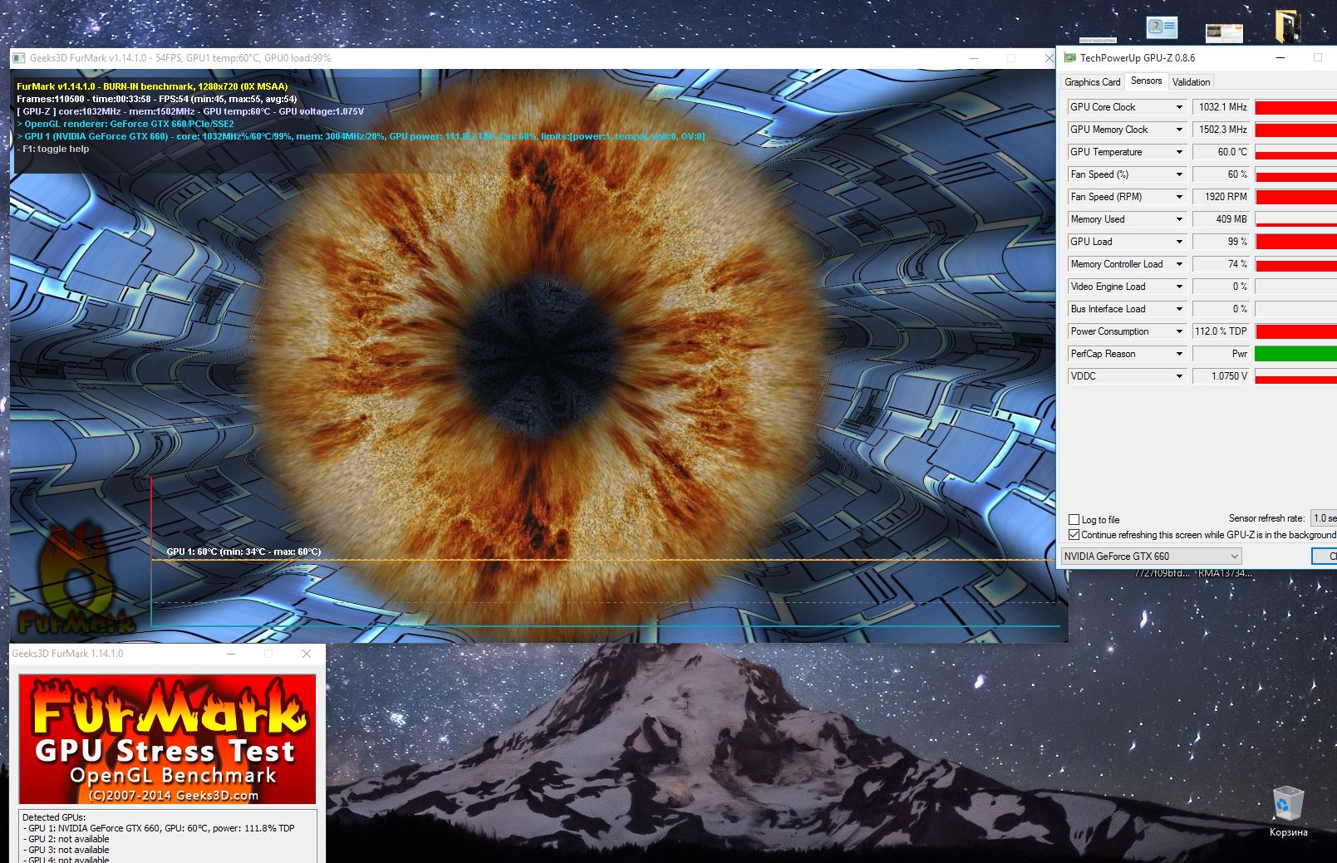Screen dimensions: 1337x863
Task: Click the green PerfCap Reason graph
Action: pos(1295,354)
